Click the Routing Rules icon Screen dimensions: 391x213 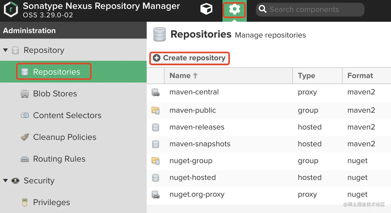point(25,159)
